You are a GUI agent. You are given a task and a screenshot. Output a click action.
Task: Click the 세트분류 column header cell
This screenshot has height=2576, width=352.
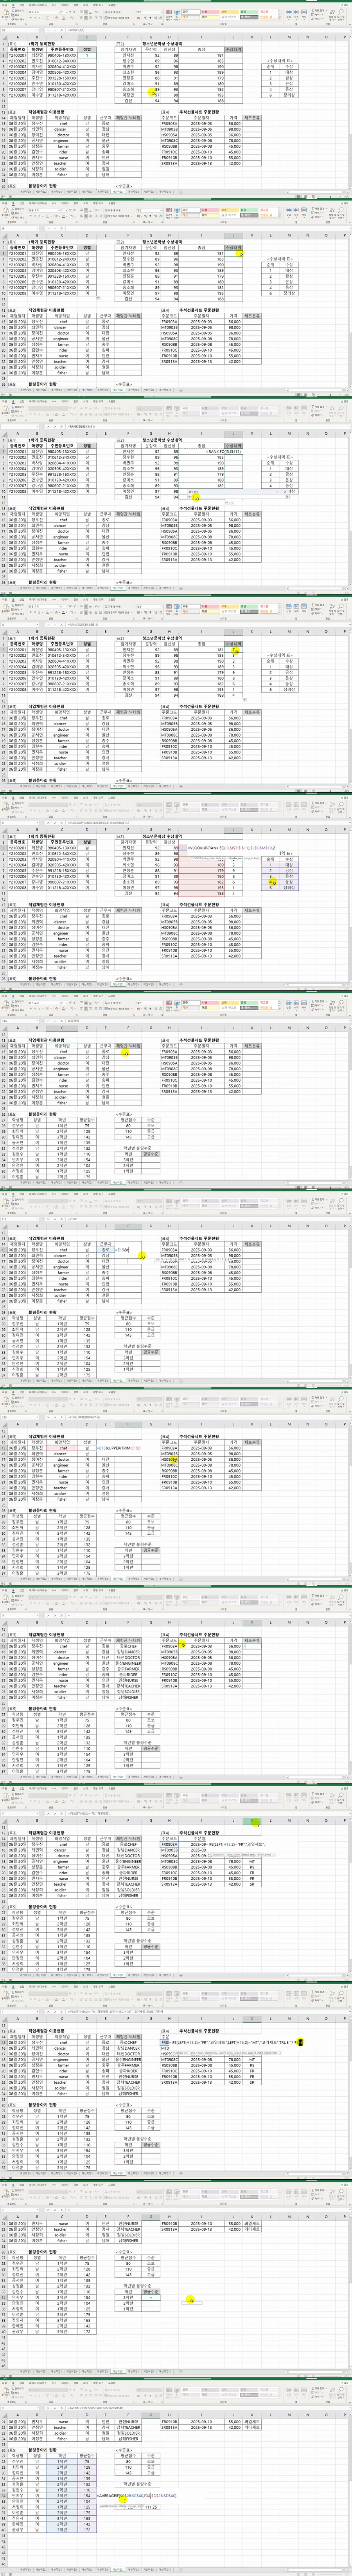pos(253,119)
